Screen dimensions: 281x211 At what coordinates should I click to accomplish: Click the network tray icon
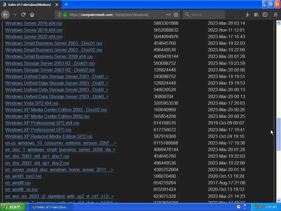255,207
